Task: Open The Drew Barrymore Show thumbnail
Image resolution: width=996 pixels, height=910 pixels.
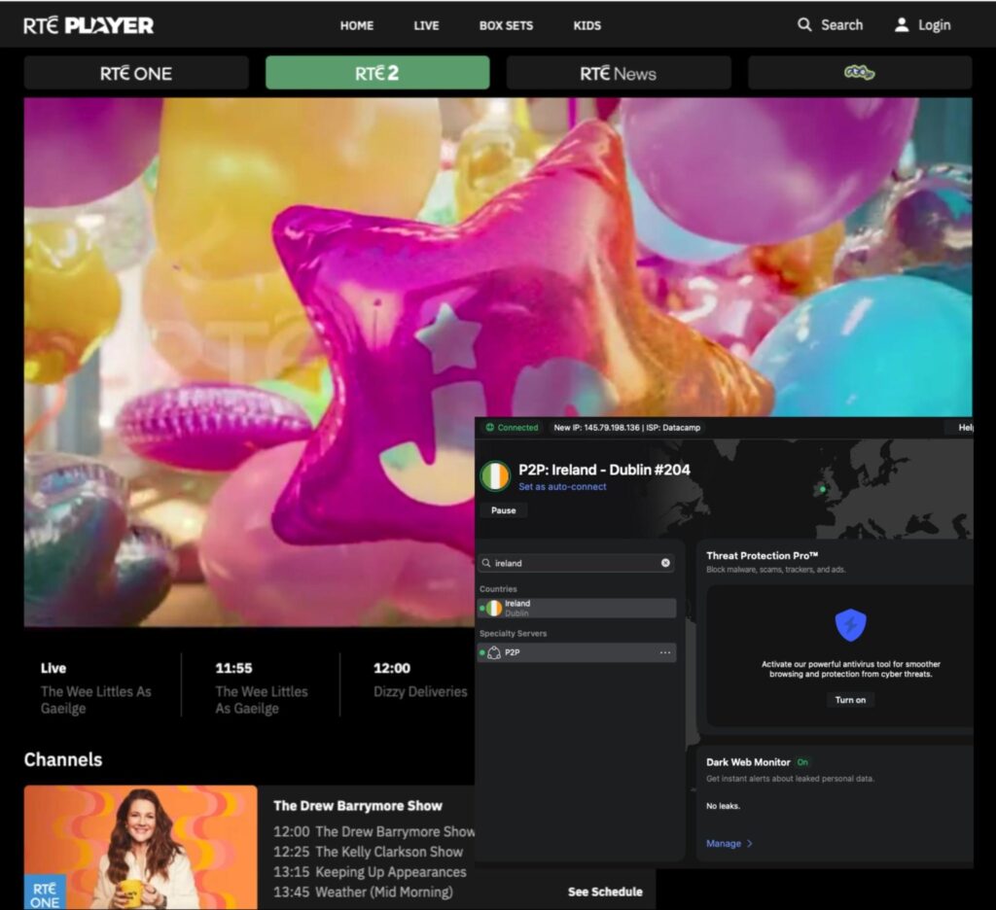Action: point(140,848)
